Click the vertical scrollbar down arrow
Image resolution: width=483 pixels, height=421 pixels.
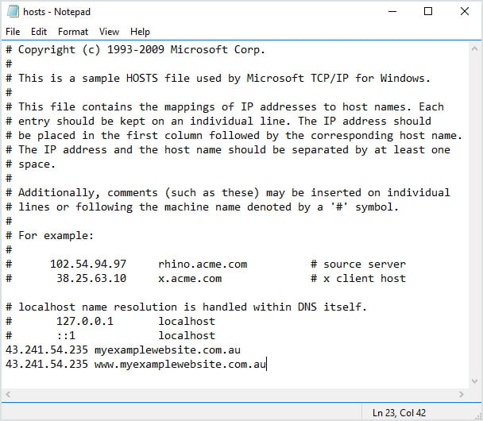pyautogui.click(x=474, y=382)
